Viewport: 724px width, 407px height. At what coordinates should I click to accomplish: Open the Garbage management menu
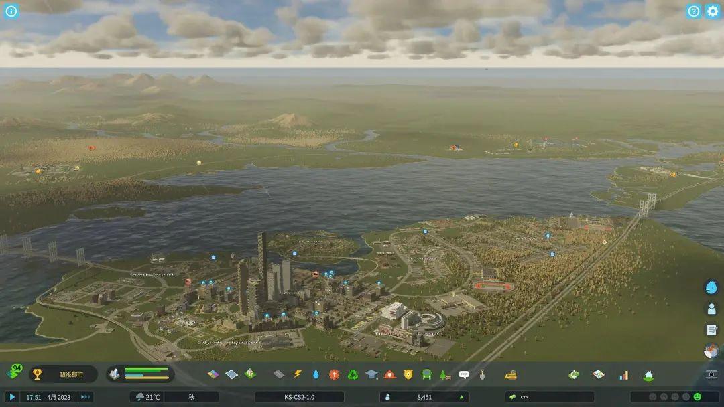pos(353,374)
